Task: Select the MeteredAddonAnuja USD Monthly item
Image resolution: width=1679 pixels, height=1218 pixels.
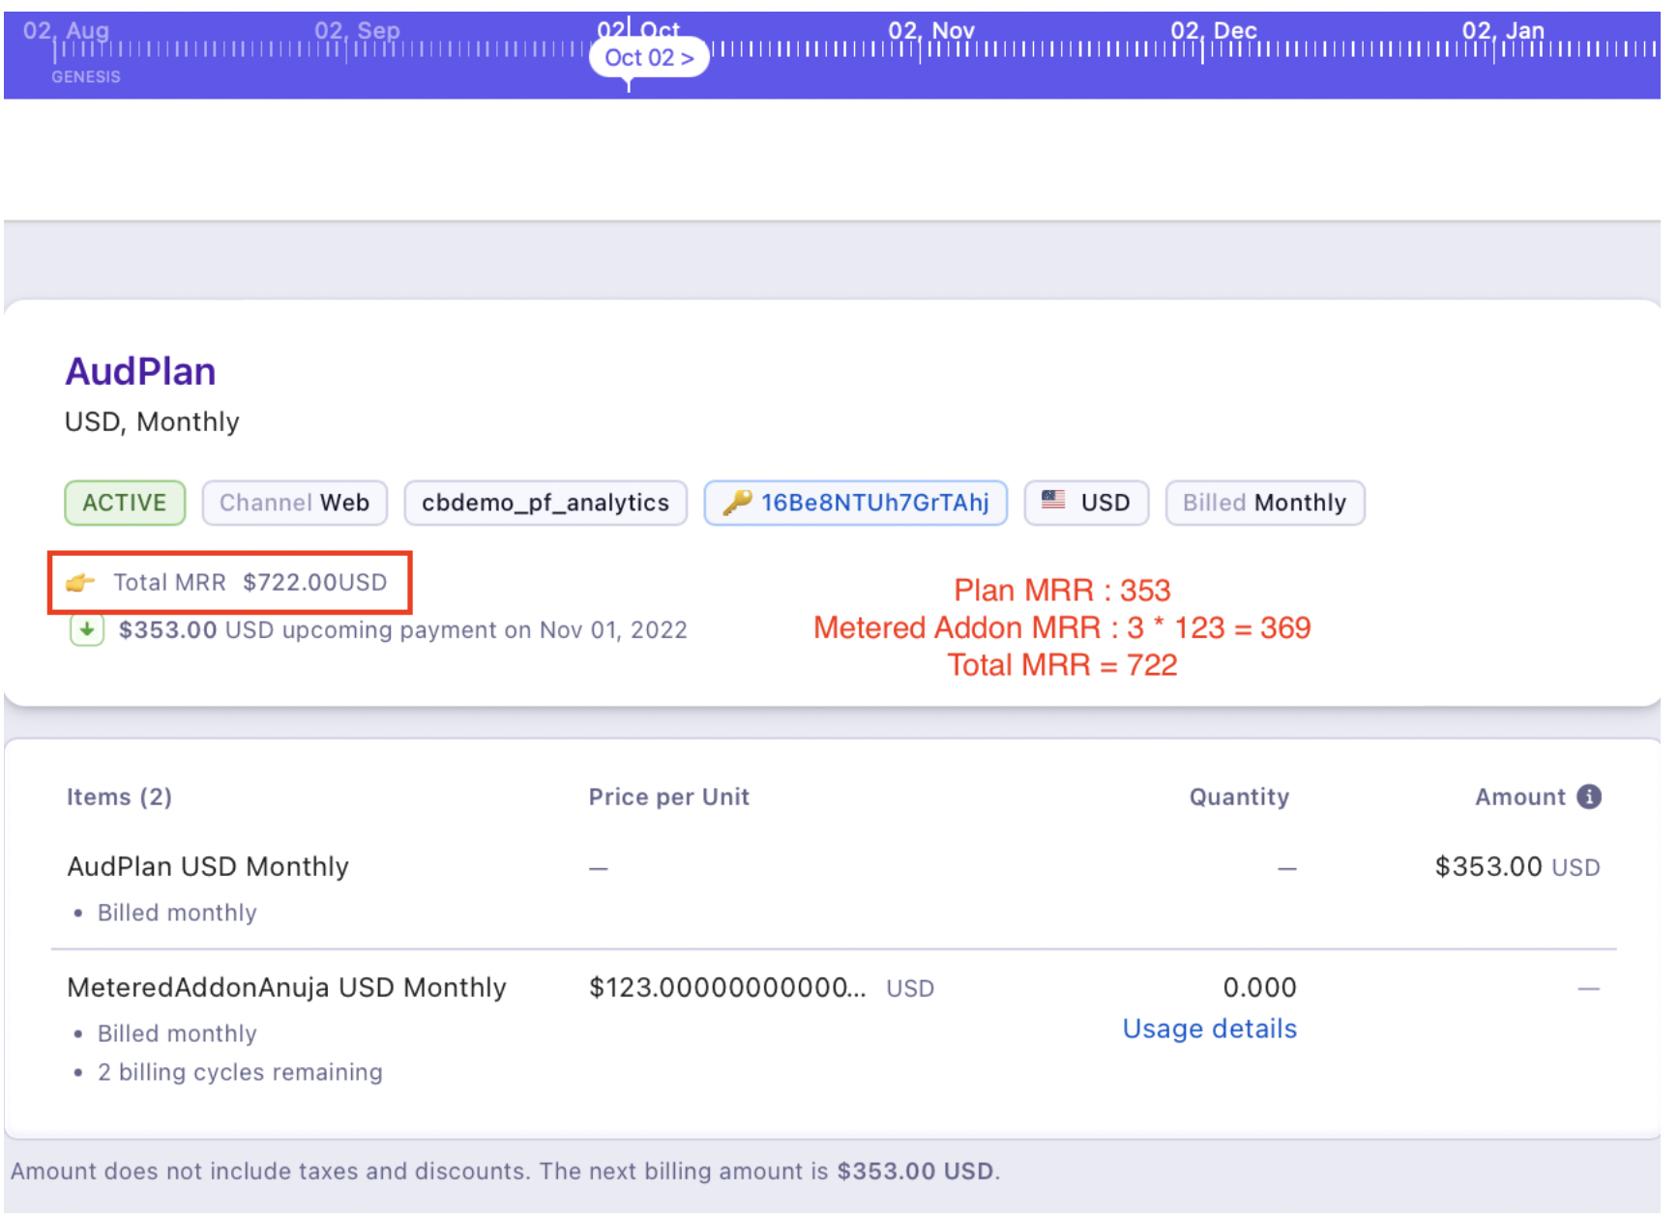Action: (x=286, y=987)
